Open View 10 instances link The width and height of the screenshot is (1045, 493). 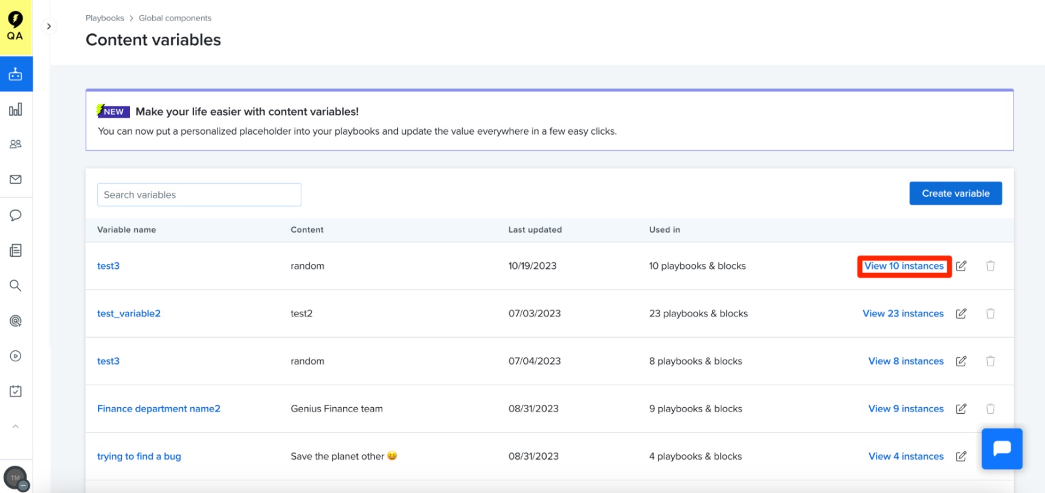tap(904, 266)
